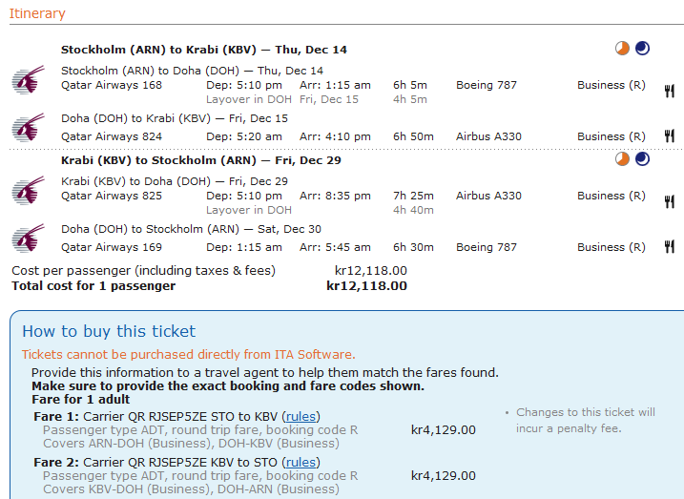Click Qatar Airways logo beside flight 169
Viewport: 684px width, 499px height.
[29, 239]
